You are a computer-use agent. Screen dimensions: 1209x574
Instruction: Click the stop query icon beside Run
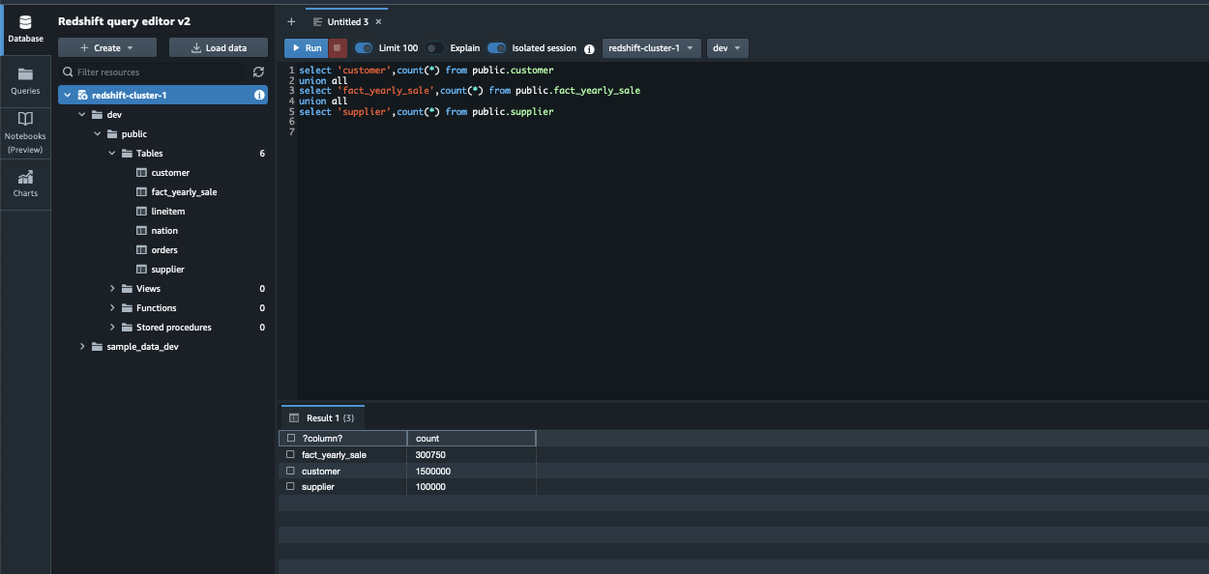point(337,46)
